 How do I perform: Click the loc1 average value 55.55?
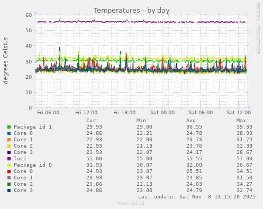(x=194, y=159)
